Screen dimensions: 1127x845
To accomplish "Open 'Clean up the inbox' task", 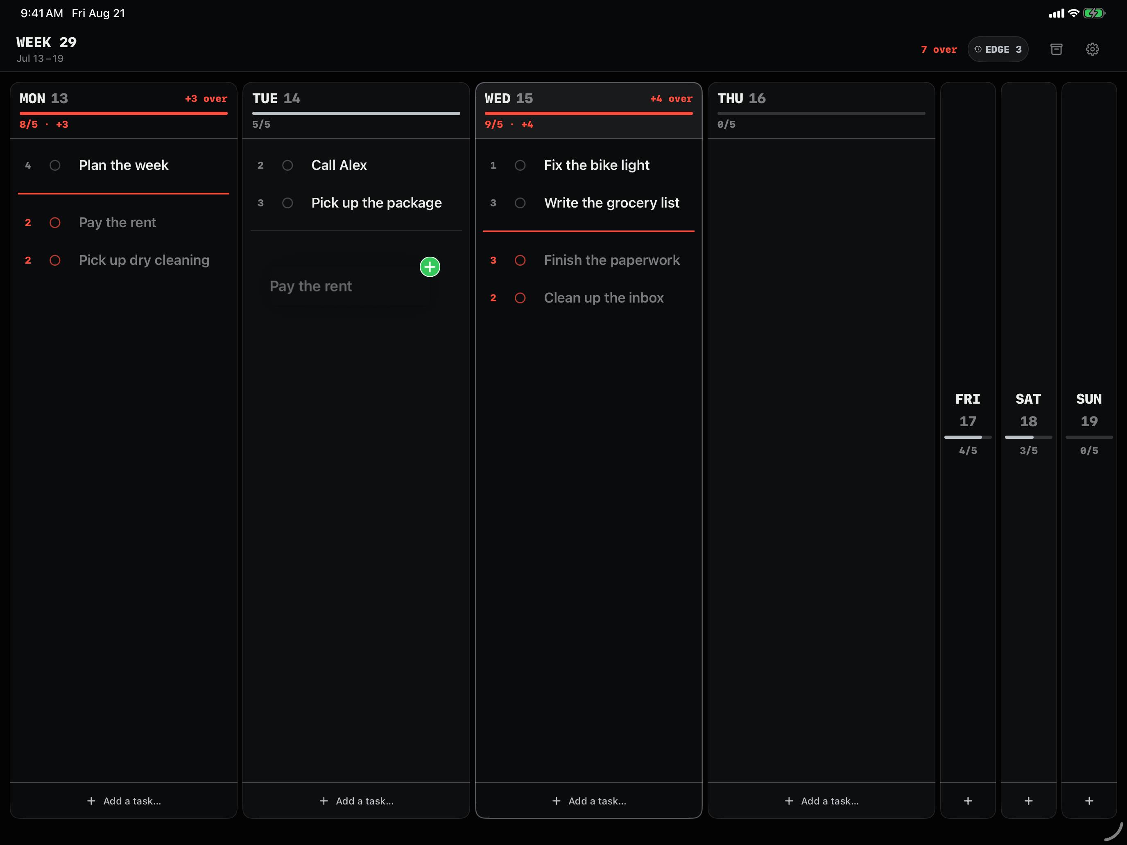I will tap(604, 298).
